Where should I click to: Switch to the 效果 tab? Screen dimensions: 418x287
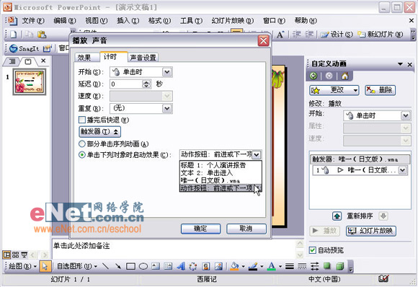tap(84, 58)
